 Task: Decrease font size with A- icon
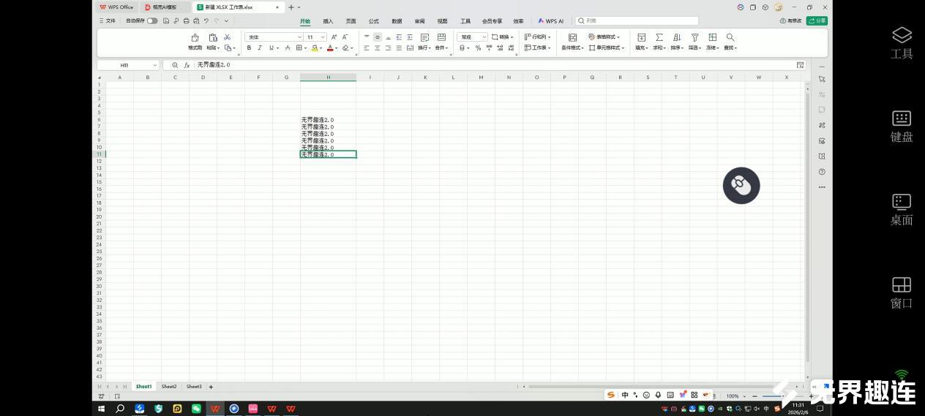tap(345, 37)
